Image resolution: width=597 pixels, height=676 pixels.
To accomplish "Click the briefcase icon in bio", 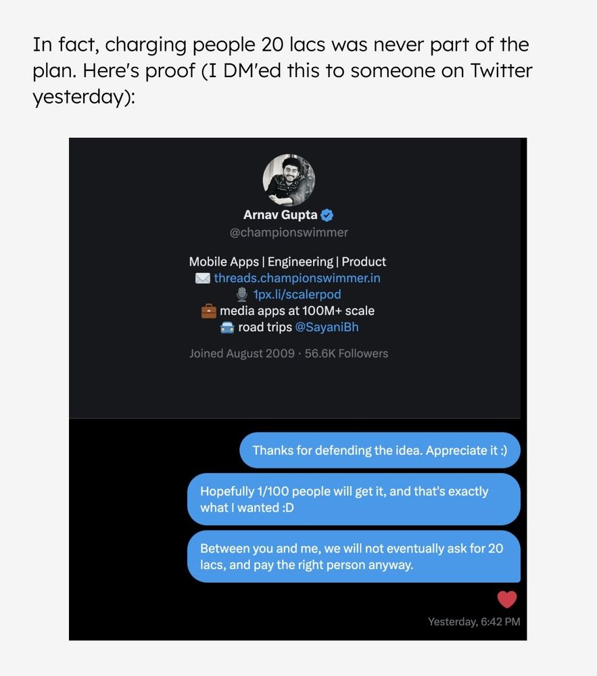I will (209, 311).
